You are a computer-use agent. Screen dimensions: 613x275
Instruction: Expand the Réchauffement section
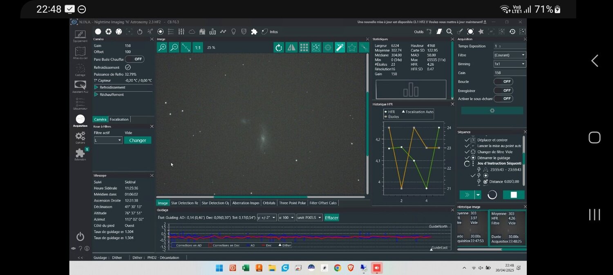click(123, 95)
